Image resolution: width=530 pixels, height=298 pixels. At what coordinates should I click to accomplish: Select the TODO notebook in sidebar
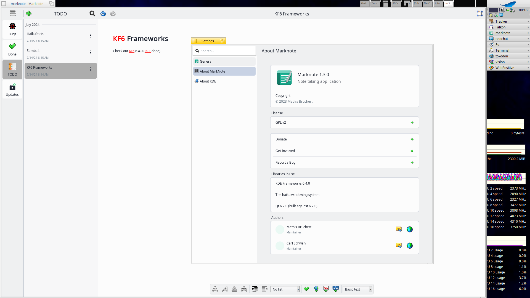12,70
